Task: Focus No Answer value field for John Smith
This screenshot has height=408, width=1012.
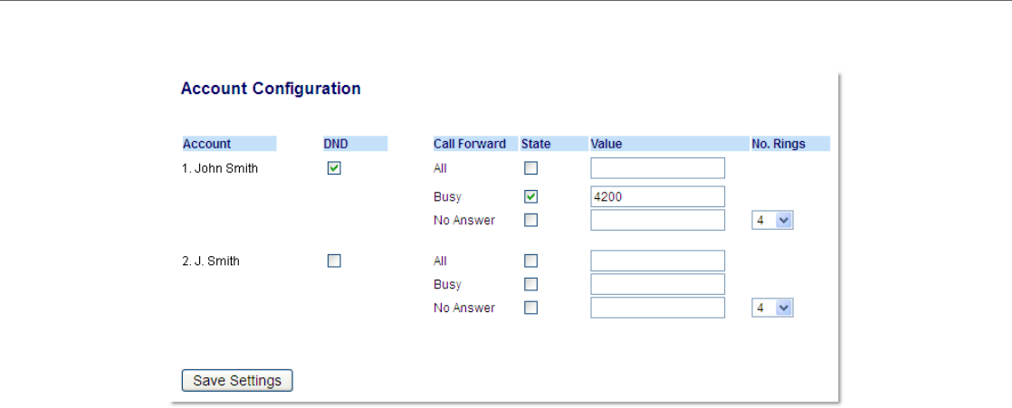Action: point(658,220)
